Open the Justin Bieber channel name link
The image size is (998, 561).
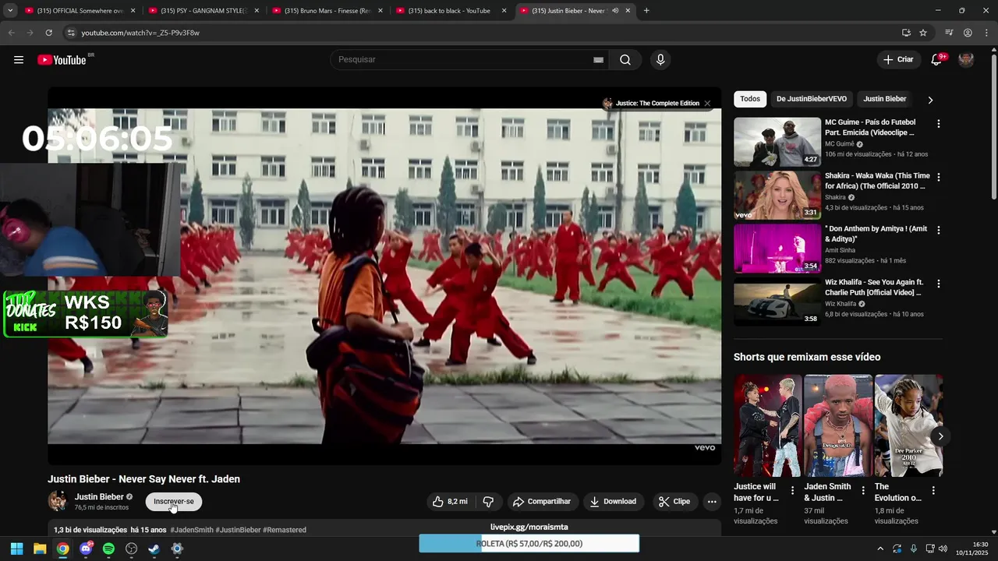pos(99,497)
